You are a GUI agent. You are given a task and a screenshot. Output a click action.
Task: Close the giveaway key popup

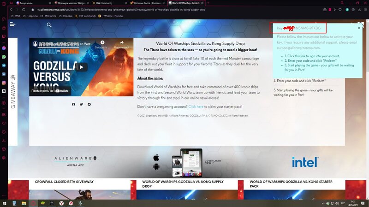click(x=359, y=28)
